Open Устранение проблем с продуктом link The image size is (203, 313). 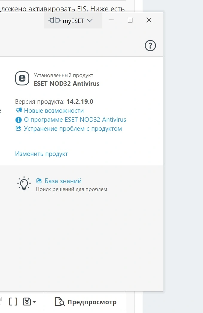click(73, 129)
